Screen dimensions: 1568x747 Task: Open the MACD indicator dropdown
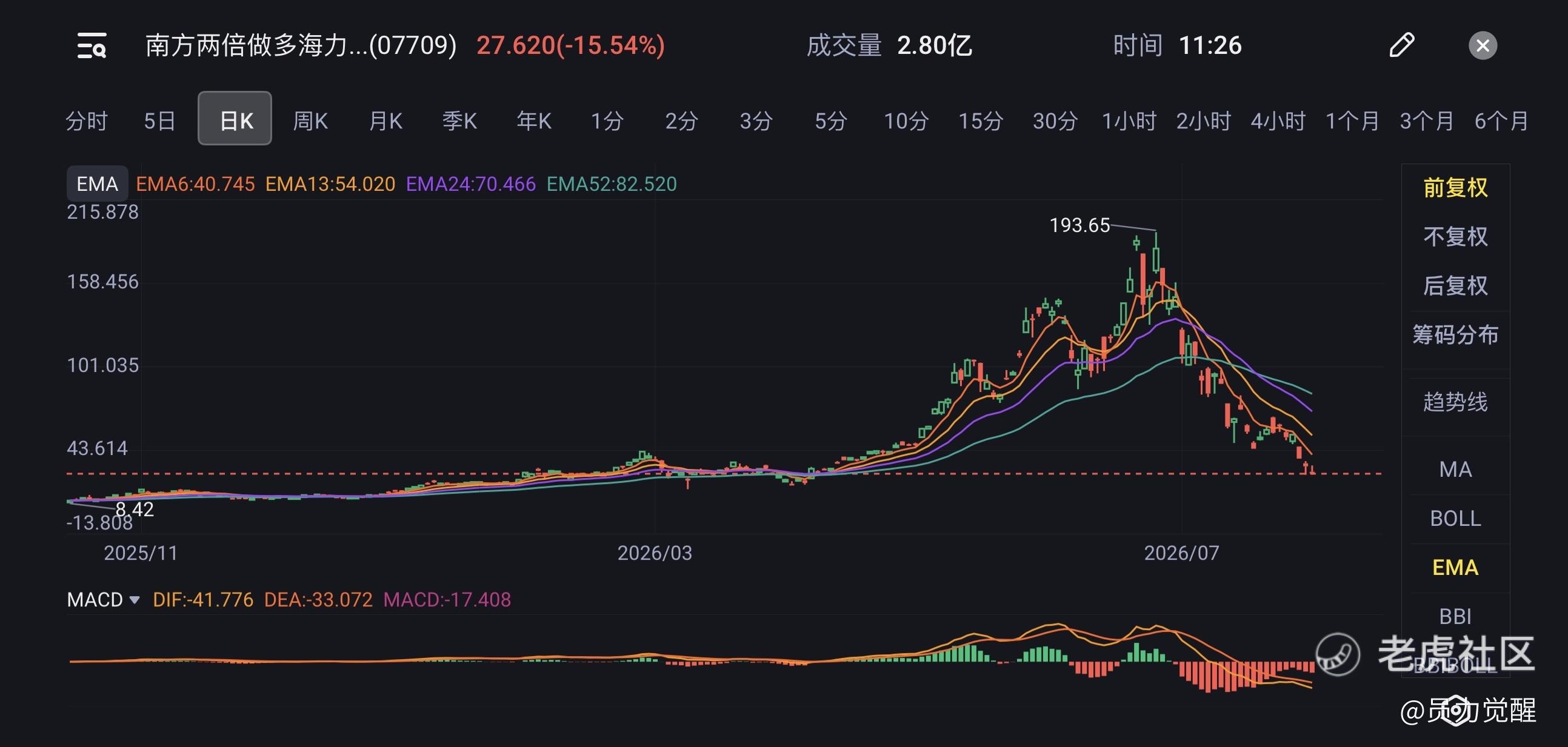[x=104, y=600]
